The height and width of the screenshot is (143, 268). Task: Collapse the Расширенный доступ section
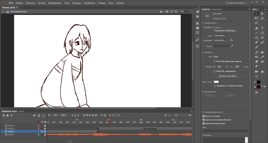[x=203, y=112]
